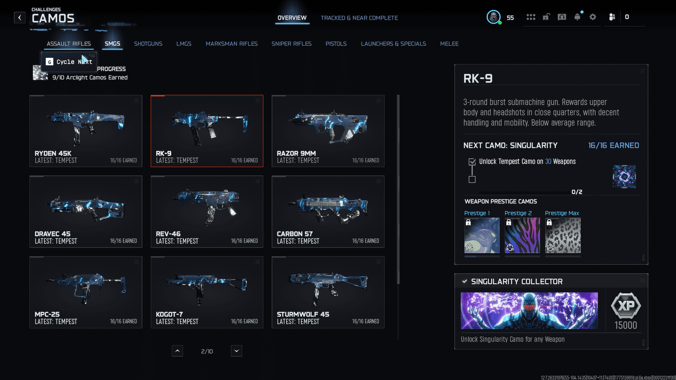The width and height of the screenshot is (676, 380).
Task: Select the Razor 9mm weapon card
Action: (x=328, y=131)
